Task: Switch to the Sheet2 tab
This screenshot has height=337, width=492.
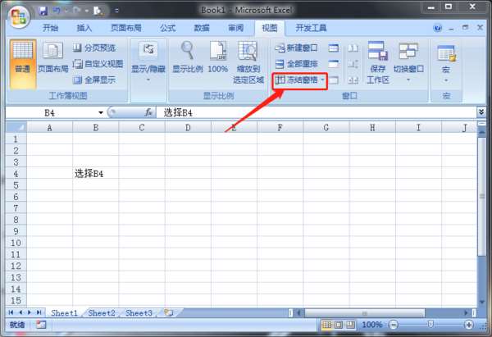Action: point(102,313)
